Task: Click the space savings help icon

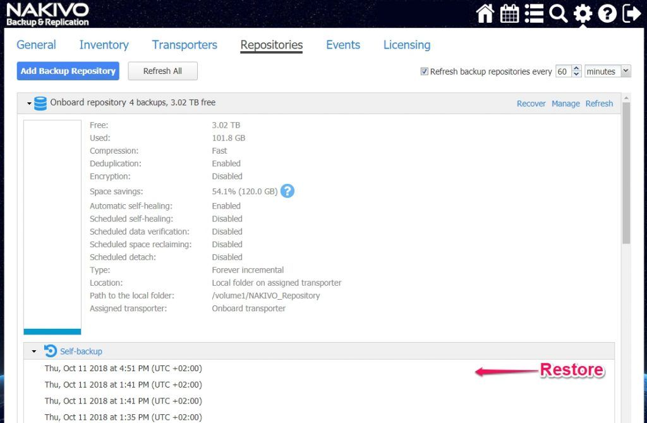Action: [287, 191]
